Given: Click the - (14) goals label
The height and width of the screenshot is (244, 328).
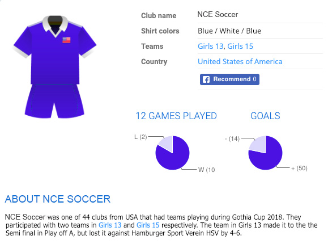Looking at the screenshot, I should click(x=232, y=138).
